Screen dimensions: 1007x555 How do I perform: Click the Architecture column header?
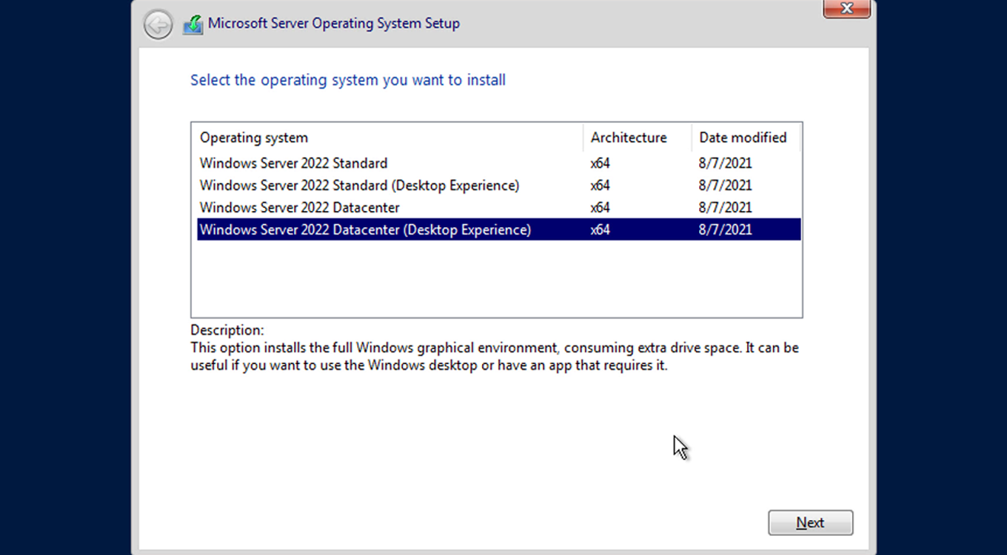(637, 138)
